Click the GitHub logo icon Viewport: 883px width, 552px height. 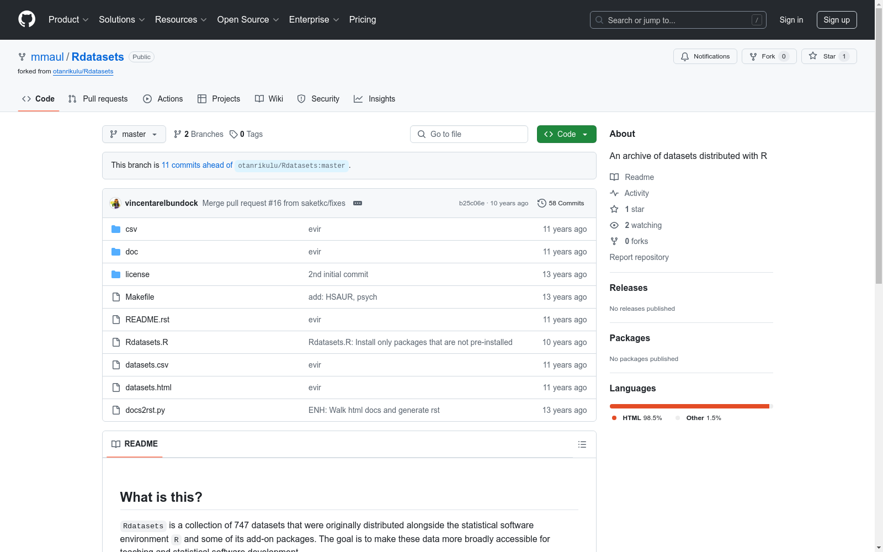26,19
